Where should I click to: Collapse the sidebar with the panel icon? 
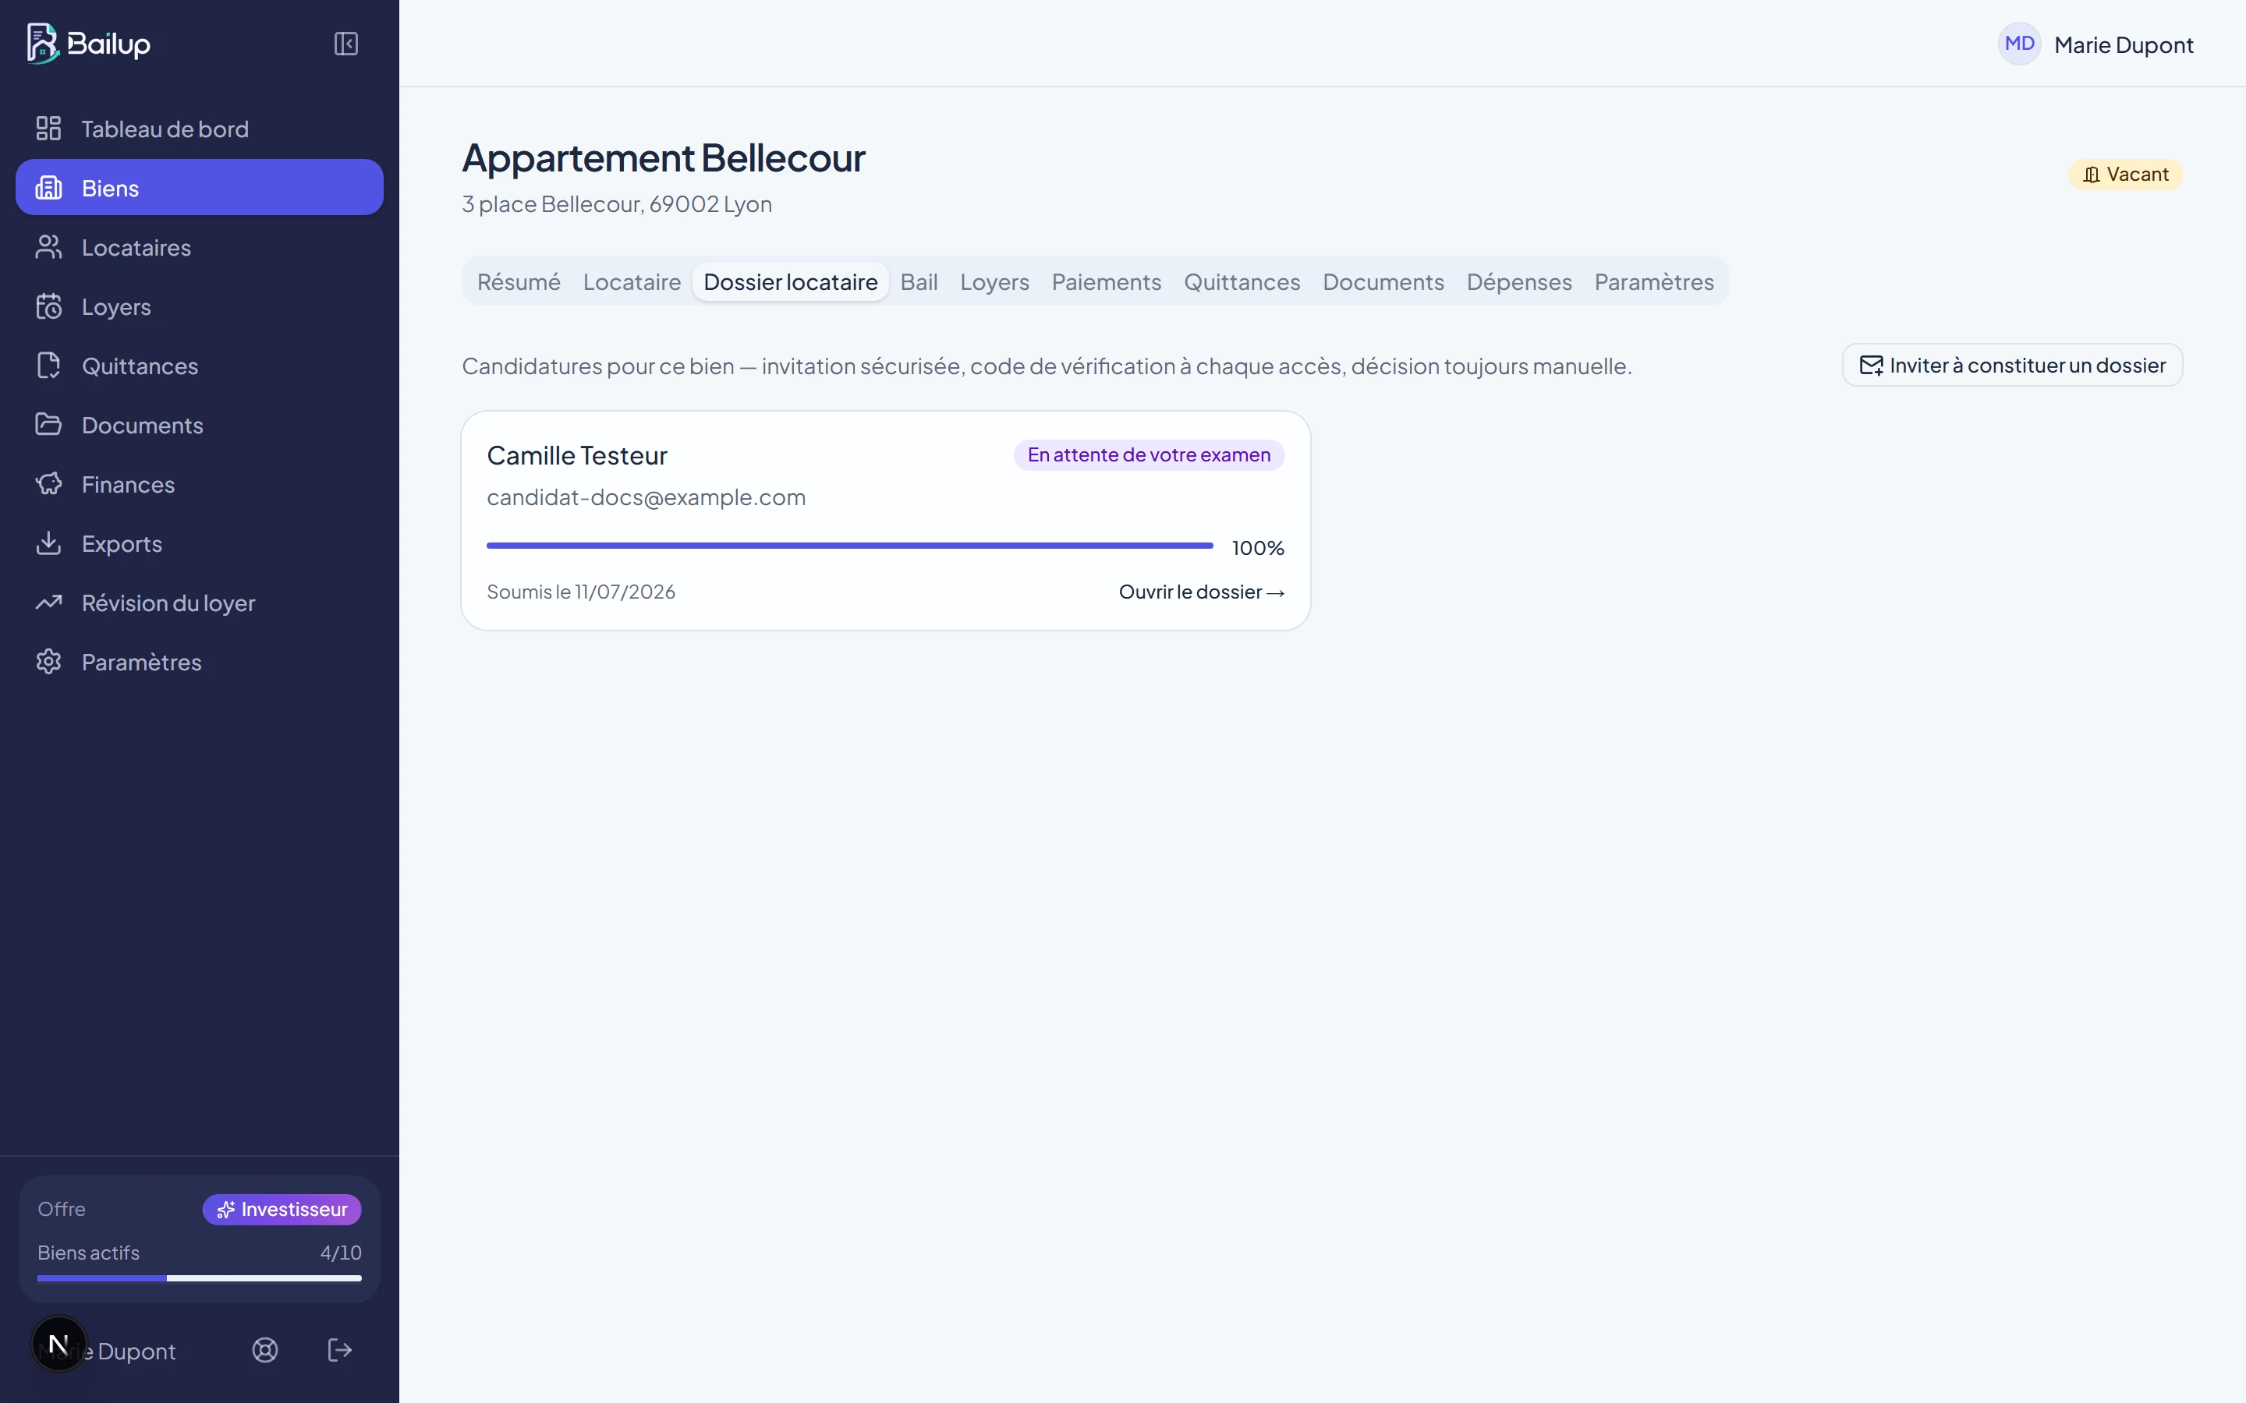[346, 44]
